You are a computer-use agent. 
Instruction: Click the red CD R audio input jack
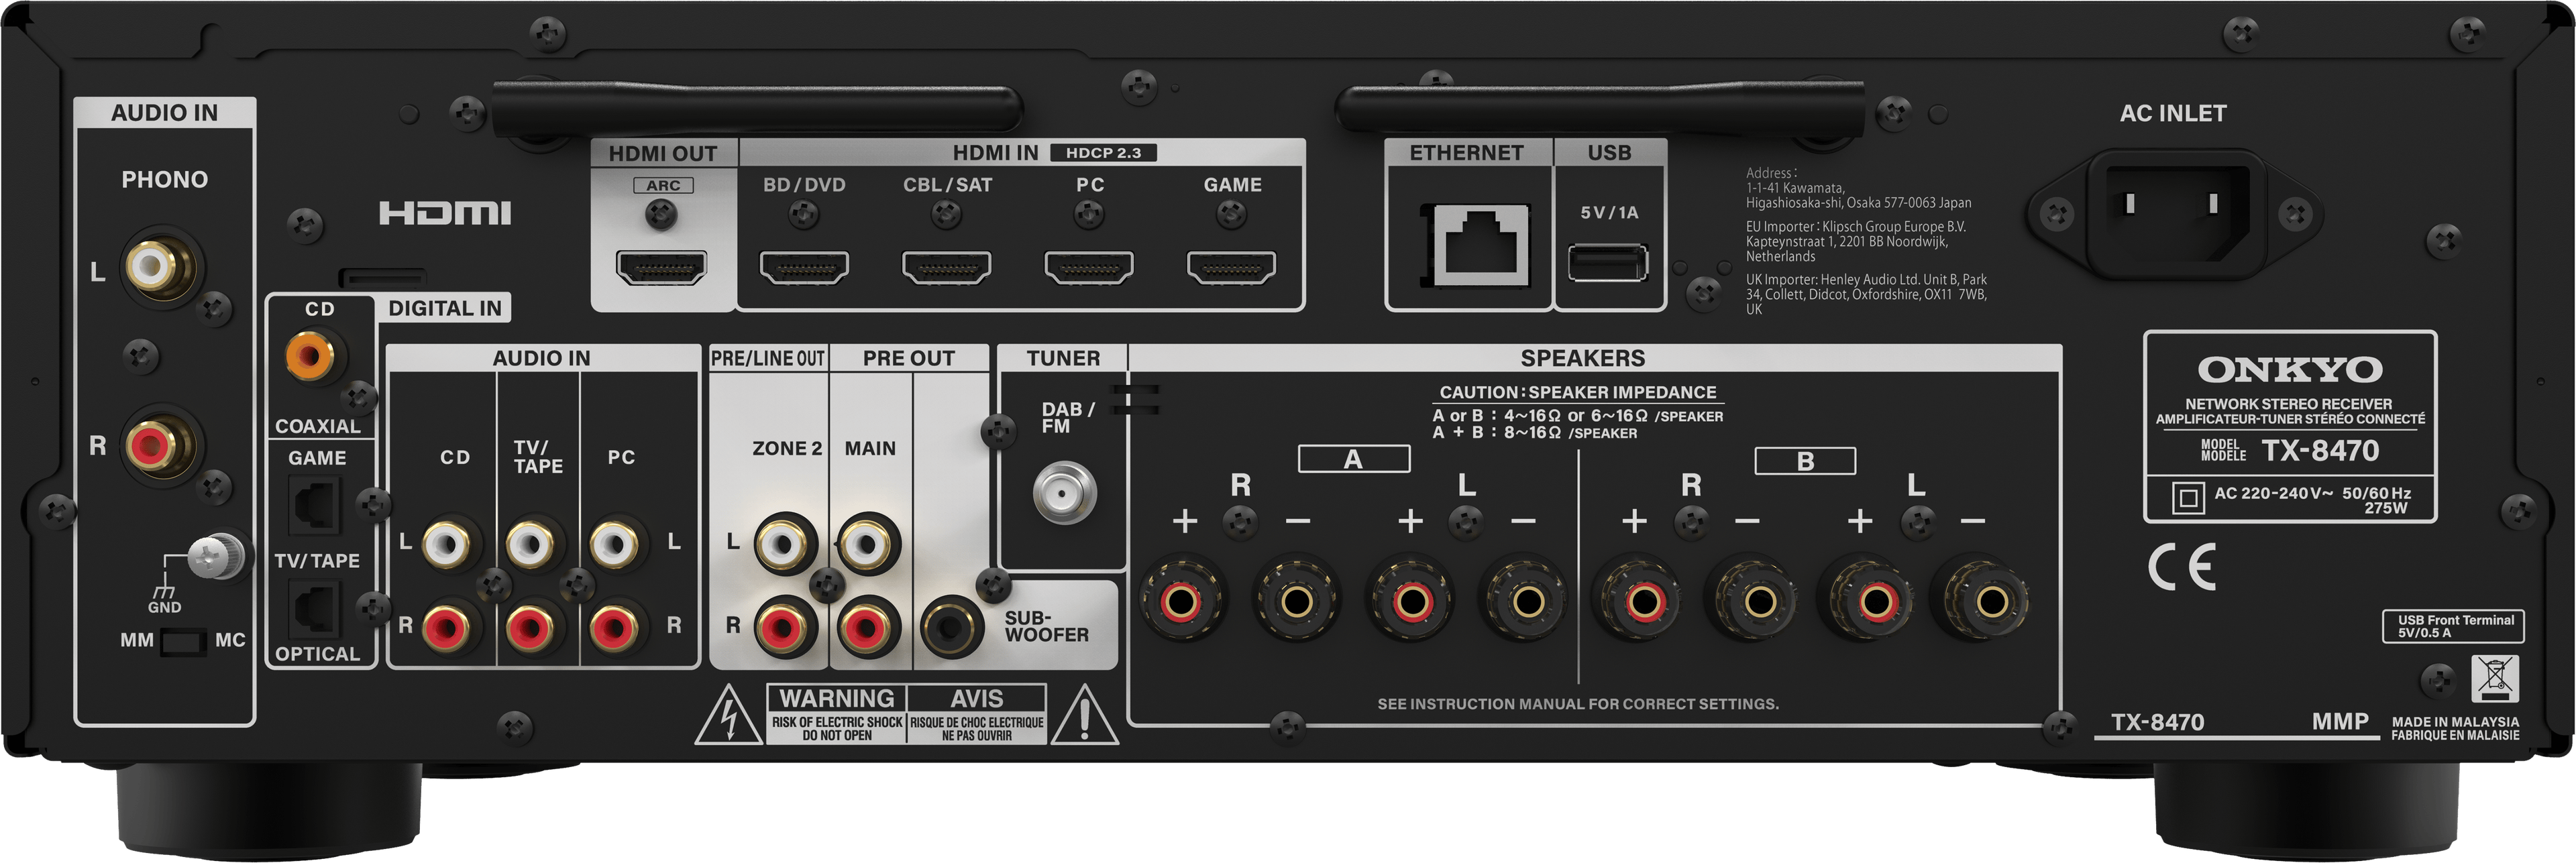click(445, 628)
